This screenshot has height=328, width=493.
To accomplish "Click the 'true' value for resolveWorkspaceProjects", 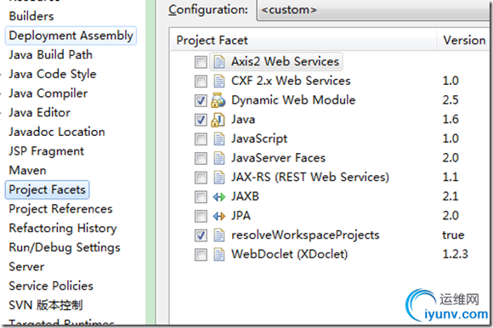I will pos(453,235).
